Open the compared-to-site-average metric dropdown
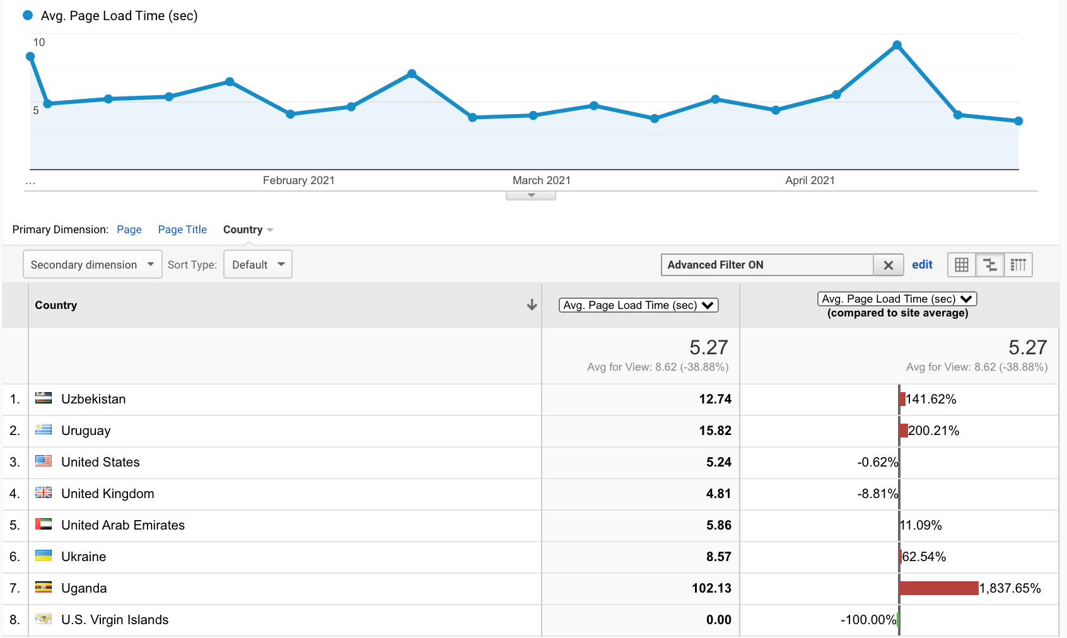The width and height of the screenshot is (1067, 638). pyautogui.click(x=897, y=299)
